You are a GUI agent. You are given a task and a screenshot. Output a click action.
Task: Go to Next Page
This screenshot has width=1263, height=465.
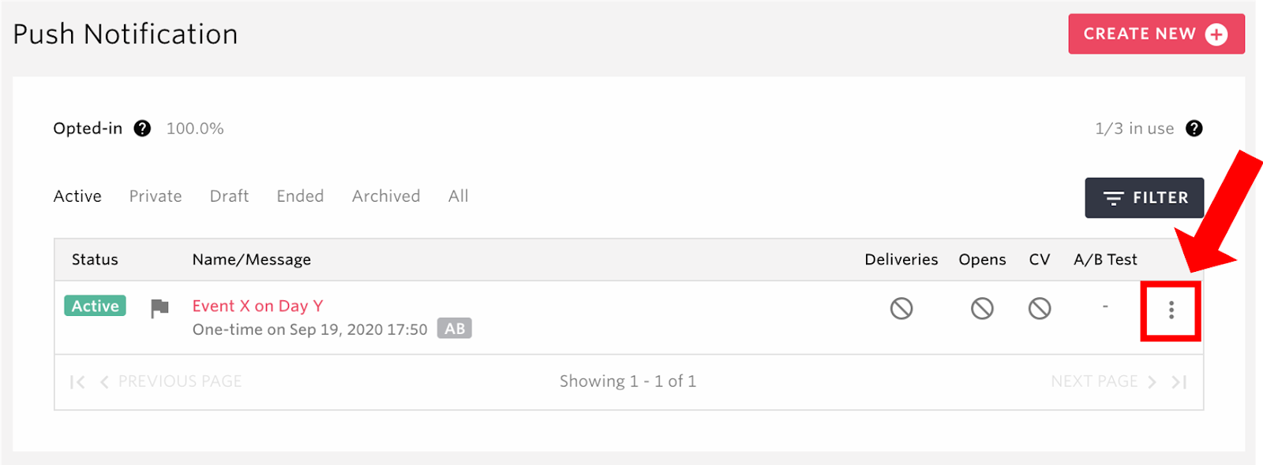coord(1103,381)
